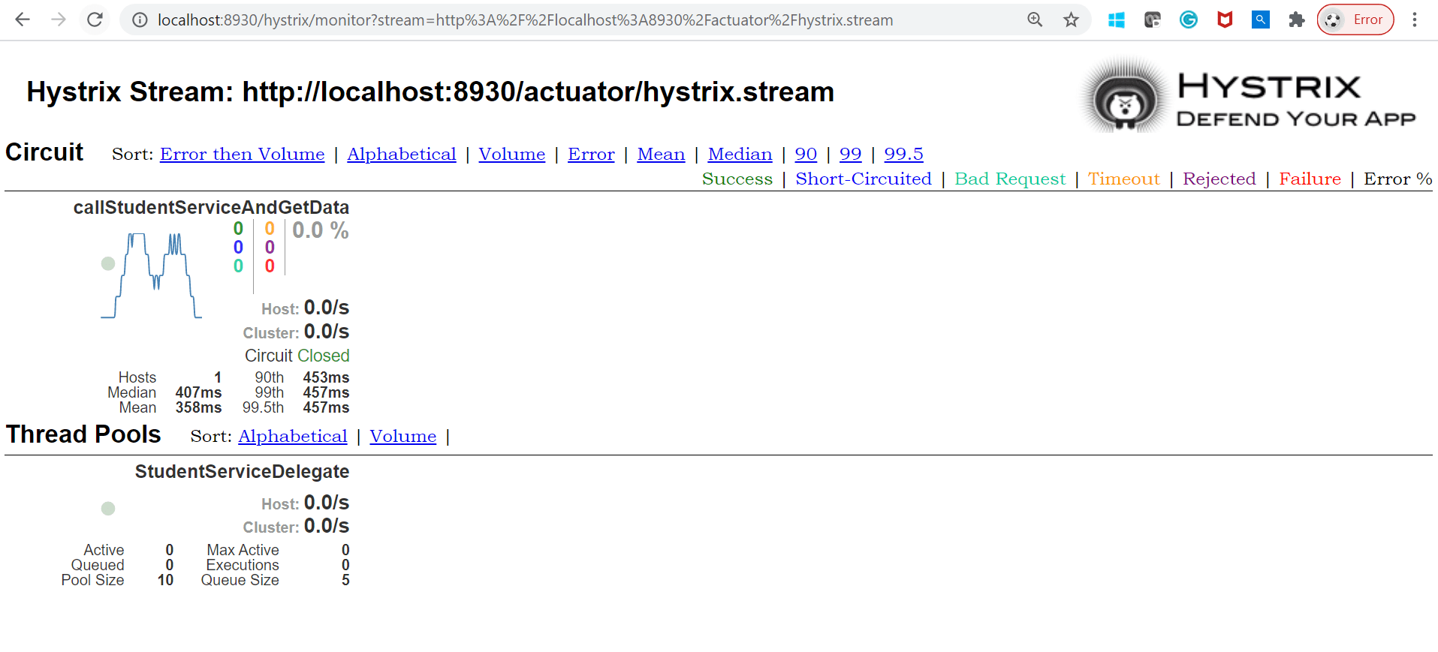Go back to the previous page
The image size is (1438, 652).
click(x=23, y=20)
